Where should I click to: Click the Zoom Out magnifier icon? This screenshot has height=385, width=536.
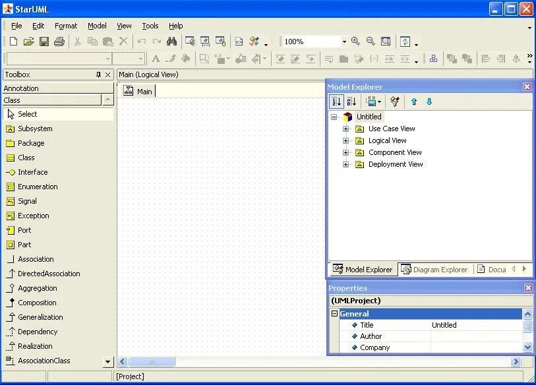click(x=371, y=42)
